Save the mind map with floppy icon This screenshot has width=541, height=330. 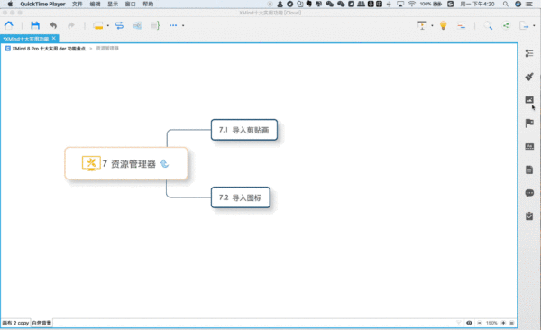coord(35,25)
